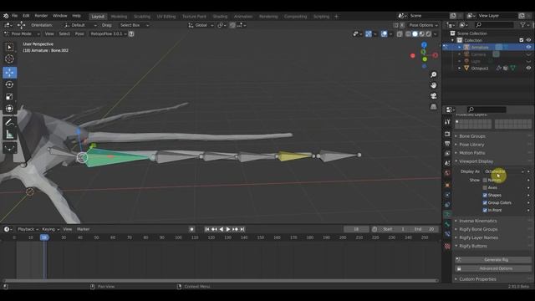Select solid viewport shading
The image size is (535, 301).
tap(415, 33)
